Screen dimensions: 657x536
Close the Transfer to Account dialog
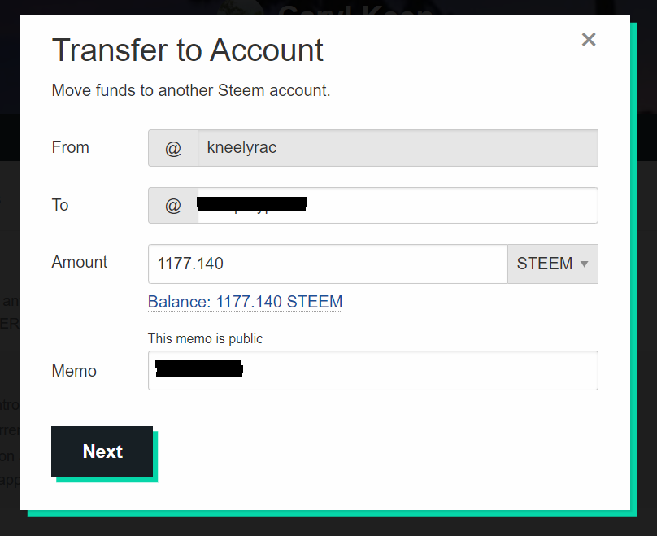[x=589, y=40]
